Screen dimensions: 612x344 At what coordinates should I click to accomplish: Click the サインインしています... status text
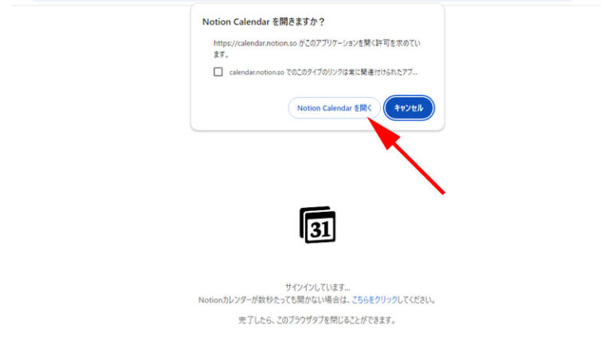(317, 287)
